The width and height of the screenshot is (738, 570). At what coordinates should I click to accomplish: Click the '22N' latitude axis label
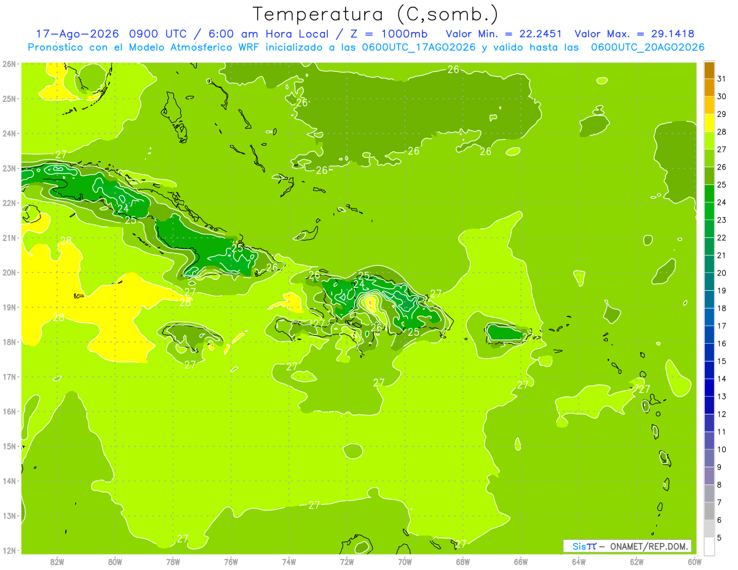(9, 203)
